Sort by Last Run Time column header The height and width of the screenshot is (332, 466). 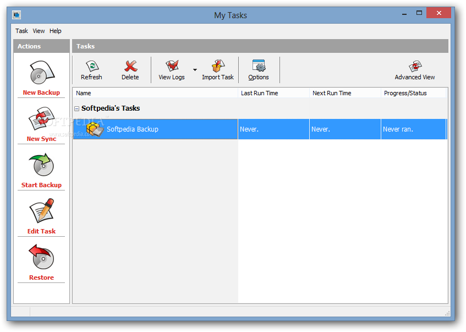(x=274, y=93)
